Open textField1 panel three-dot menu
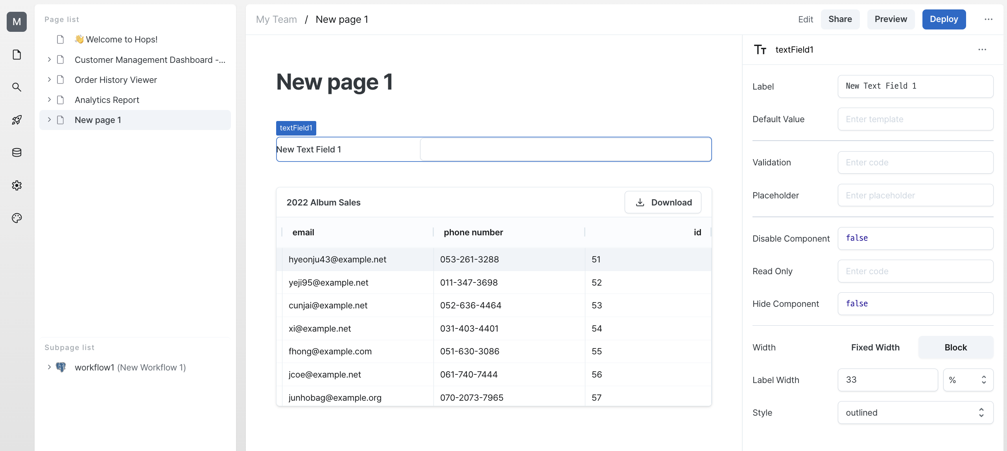 point(982,49)
